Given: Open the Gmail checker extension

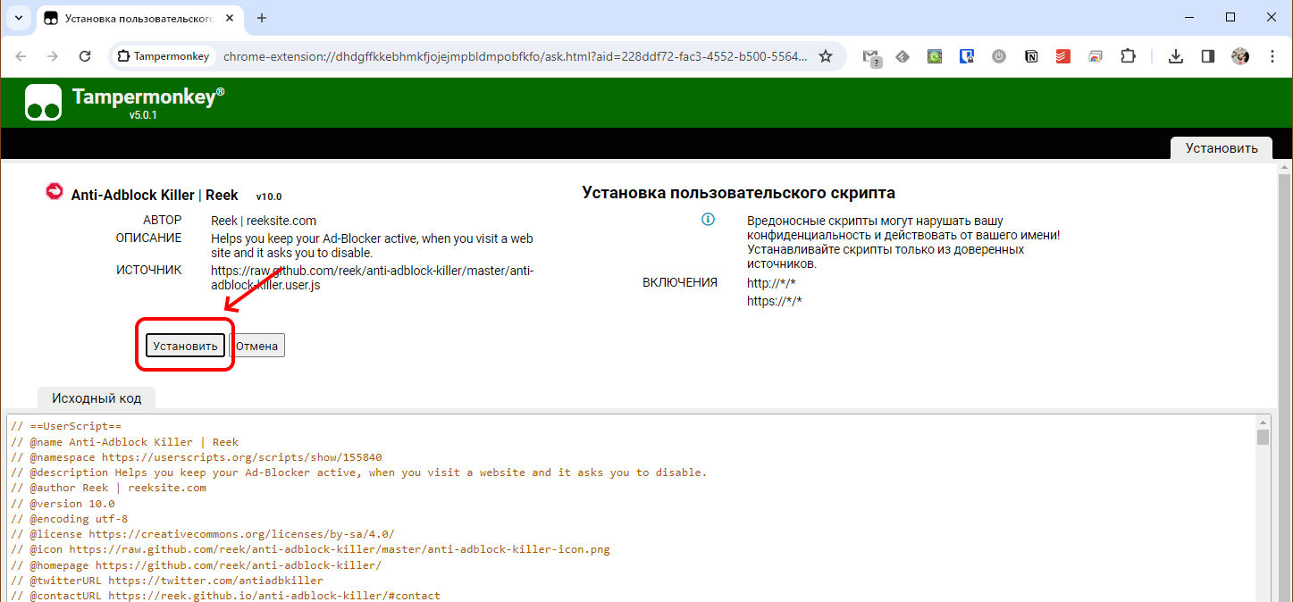Looking at the screenshot, I should [x=872, y=56].
